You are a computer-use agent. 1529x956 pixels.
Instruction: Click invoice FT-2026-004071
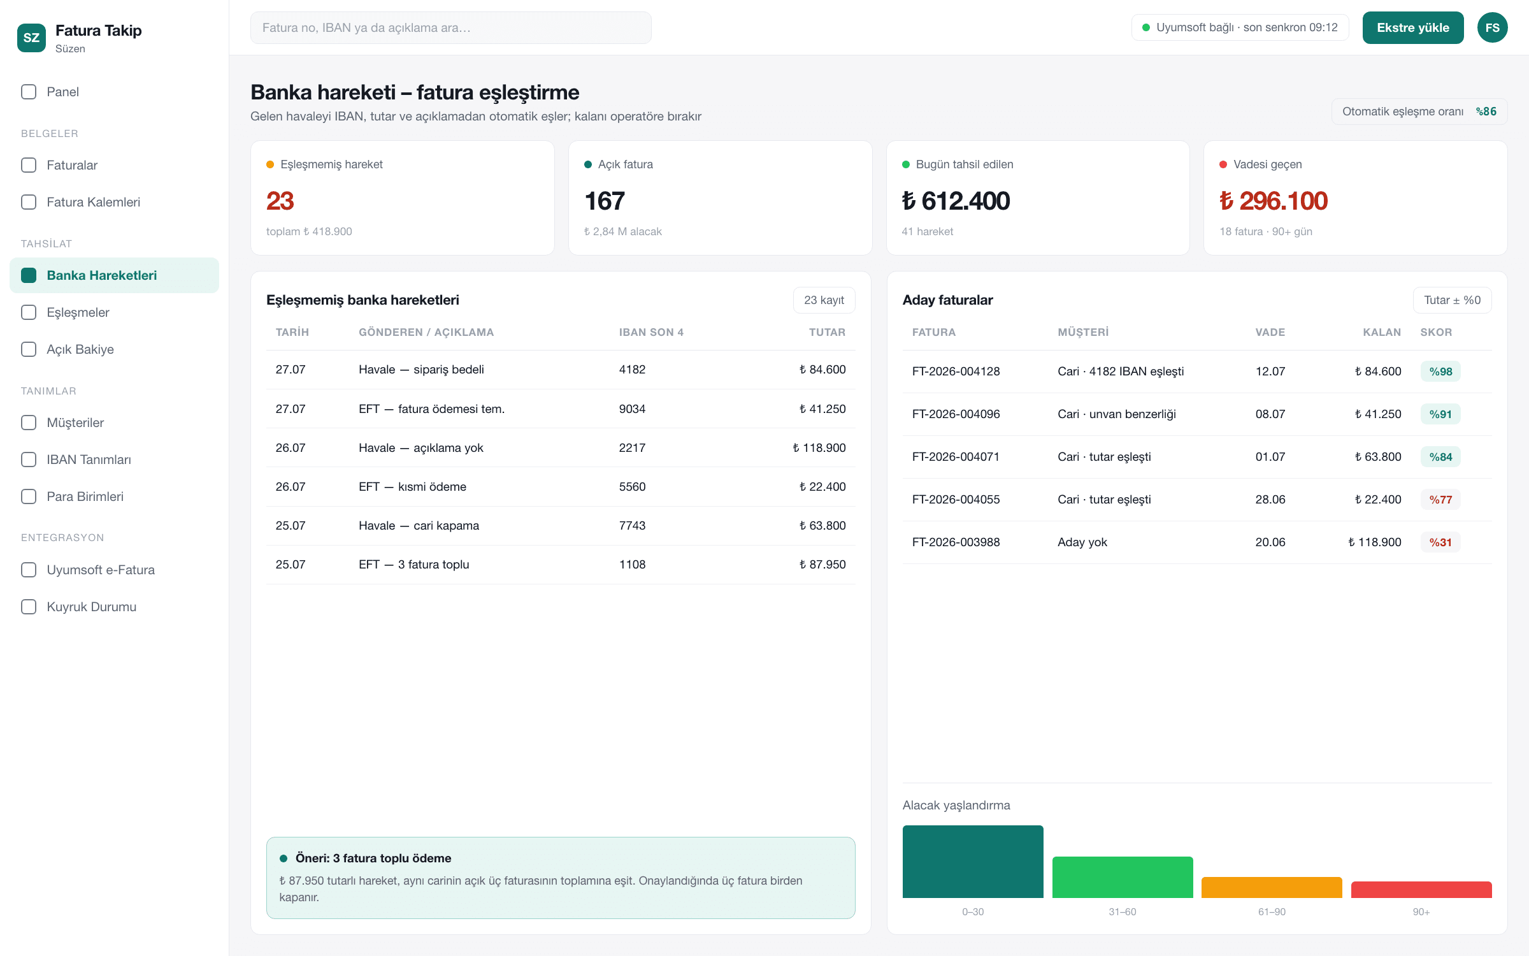(956, 457)
